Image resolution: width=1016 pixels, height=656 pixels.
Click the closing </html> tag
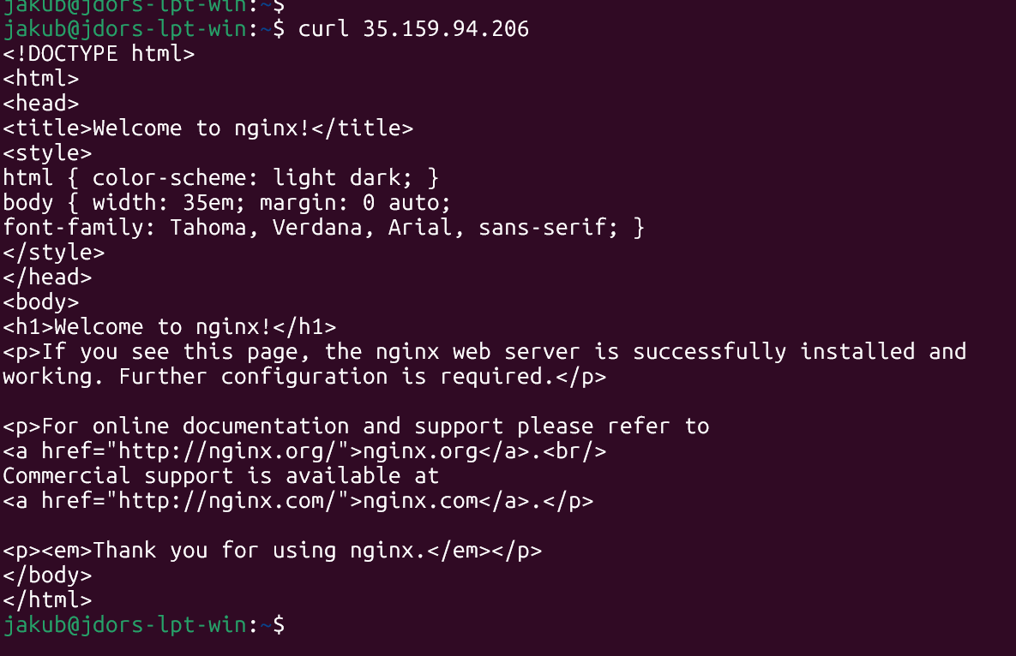point(47,599)
